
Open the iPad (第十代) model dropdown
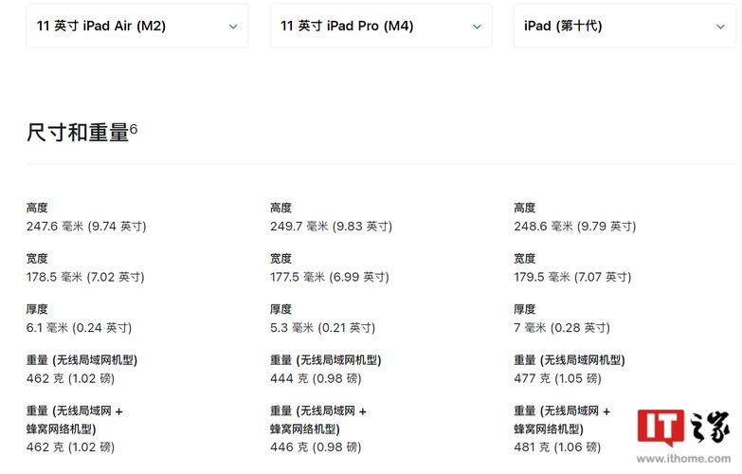pos(624,27)
